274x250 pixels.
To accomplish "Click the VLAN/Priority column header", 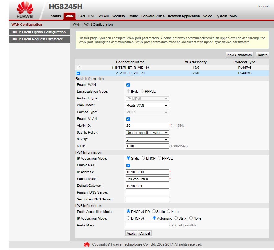I will [x=196, y=62].
